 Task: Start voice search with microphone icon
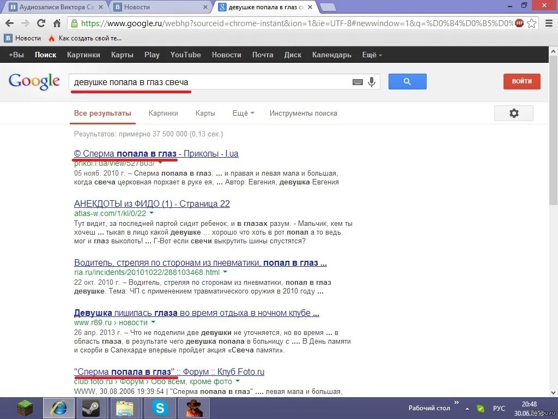[x=372, y=82]
